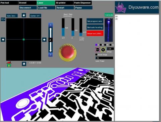Switch to the 3D printer tab
Viewport: 161px width, 122px height.
(x=64, y=3)
